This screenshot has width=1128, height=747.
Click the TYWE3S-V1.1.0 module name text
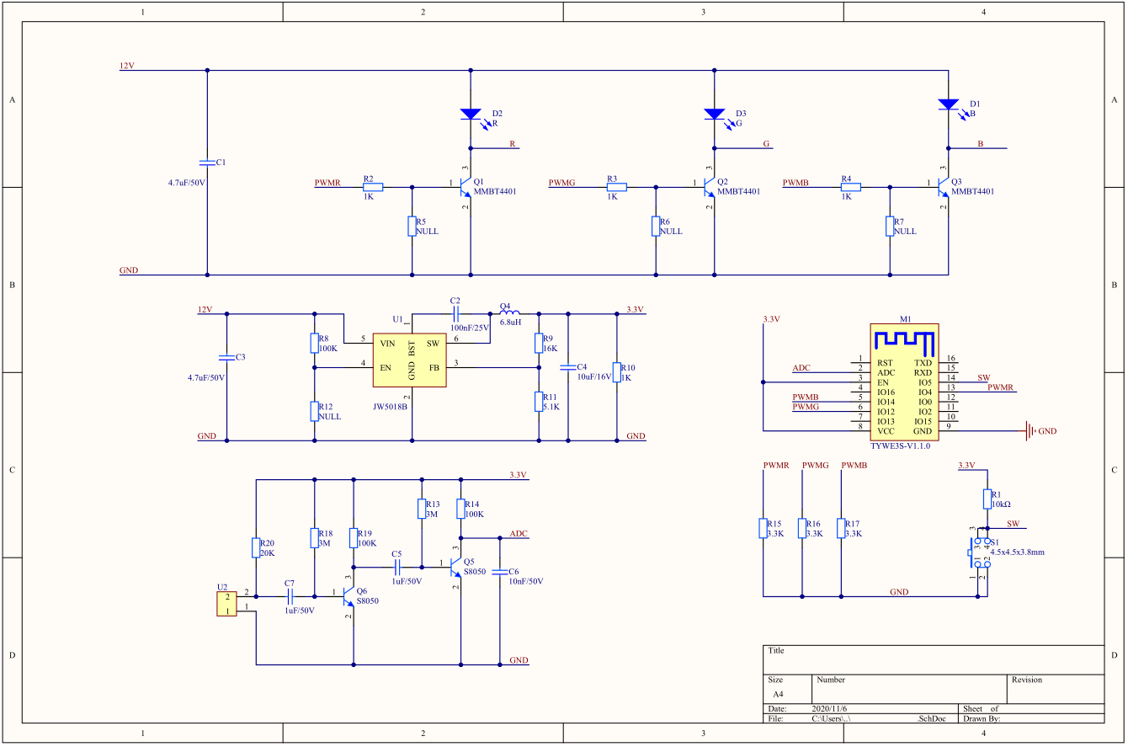coord(901,446)
